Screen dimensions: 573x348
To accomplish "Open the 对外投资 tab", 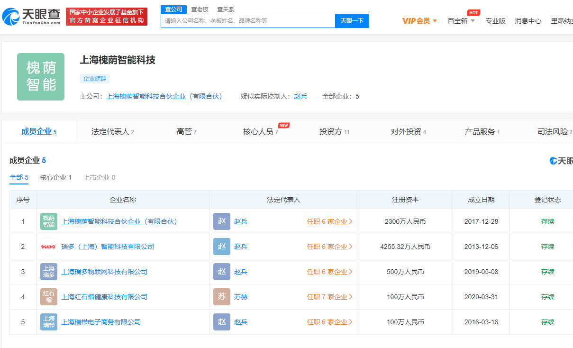I will 408,132.
